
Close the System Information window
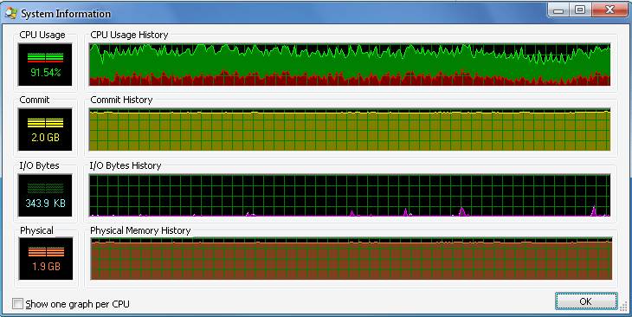[x=609, y=10]
